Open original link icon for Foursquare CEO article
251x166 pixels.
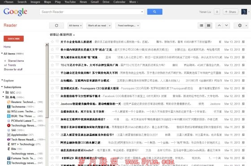pos(243,88)
